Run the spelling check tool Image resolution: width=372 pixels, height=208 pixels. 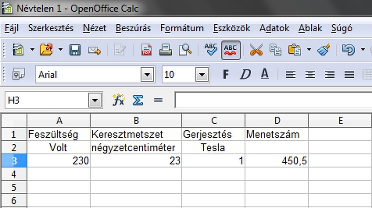pyautogui.click(x=210, y=50)
